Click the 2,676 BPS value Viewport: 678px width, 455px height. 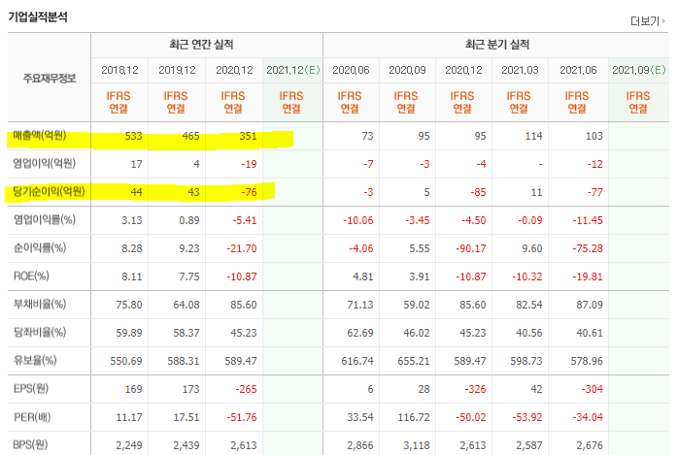click(590, 445)
